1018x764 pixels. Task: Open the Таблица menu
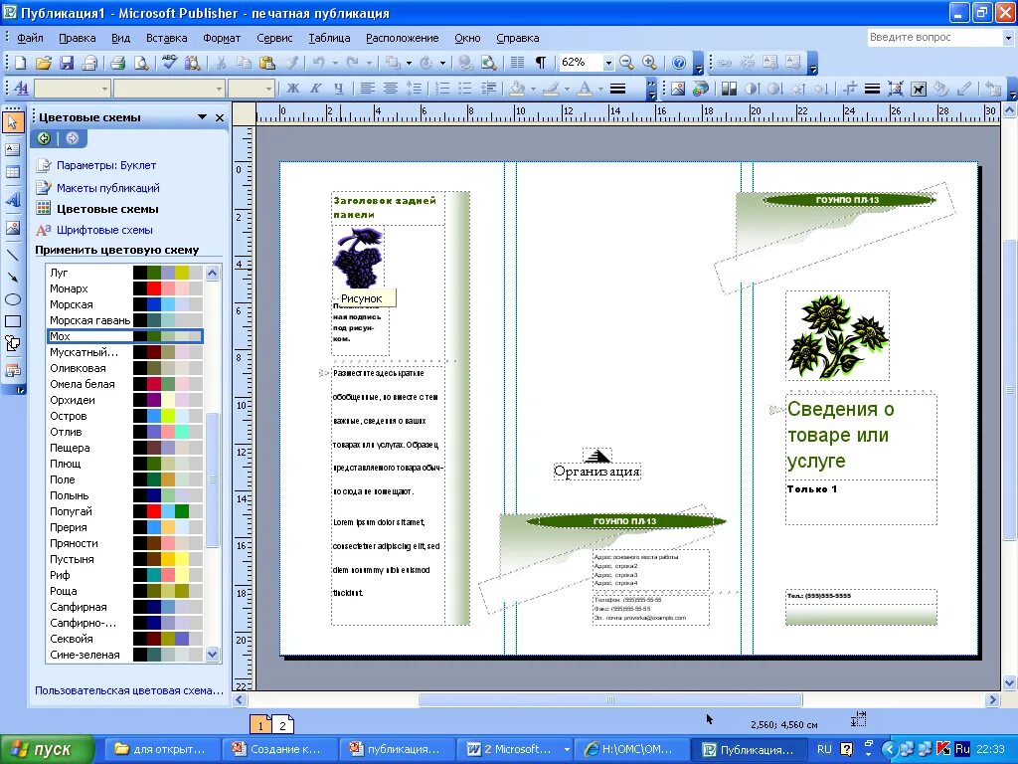(x=329, y=38)
